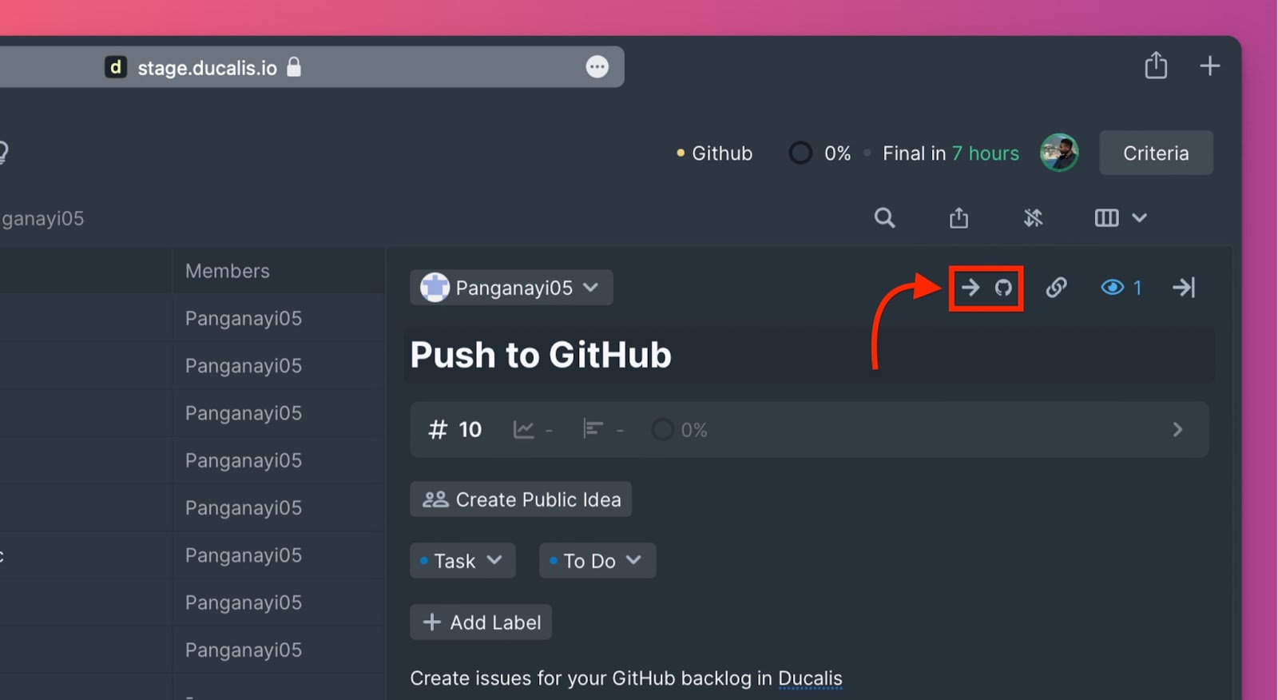Screen dimensions: 1278x700
Task: Open the columns layout dropdown
Action: (x=1120, y=217)
